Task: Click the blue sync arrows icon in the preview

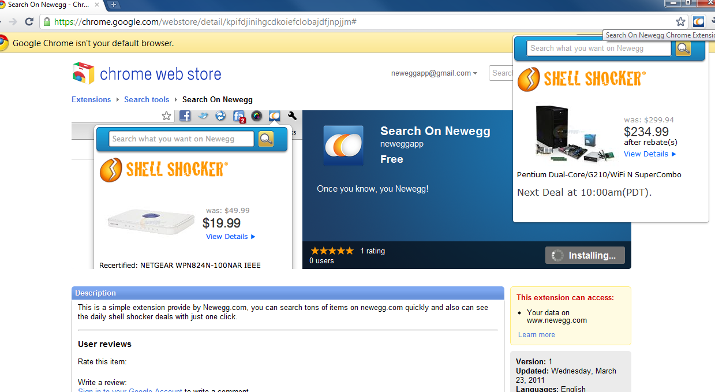Action: click(220, 116)
